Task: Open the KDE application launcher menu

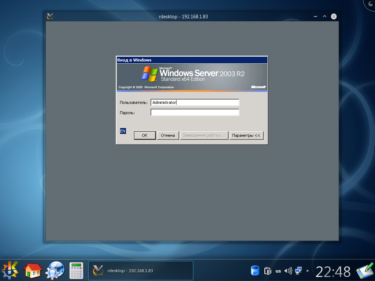Action: [x=10, y=270]
